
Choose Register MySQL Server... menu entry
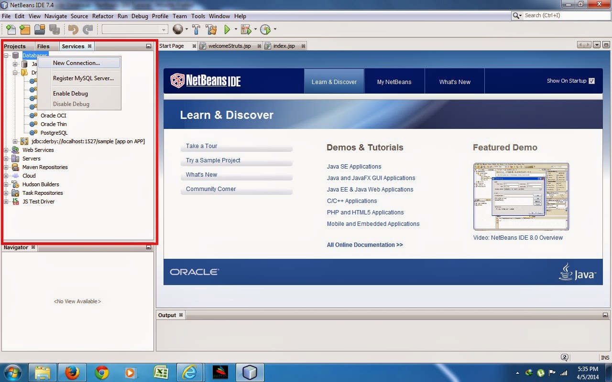click(x=79, y=78)
